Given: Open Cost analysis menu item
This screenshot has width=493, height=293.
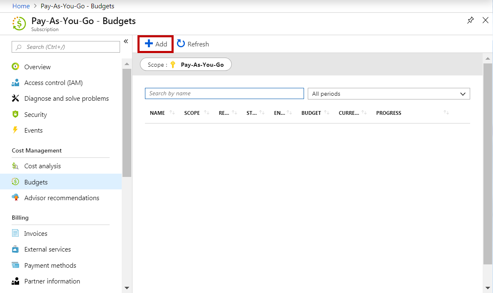Looking at the screenshot, I should (42, 166).
